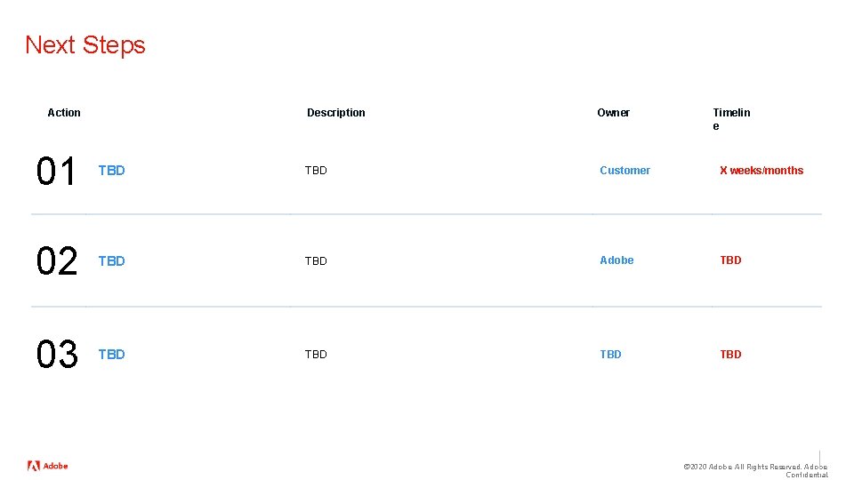
Task: Click the blue "Adobe" owner entry in row 02
Action: click(616, 260)
